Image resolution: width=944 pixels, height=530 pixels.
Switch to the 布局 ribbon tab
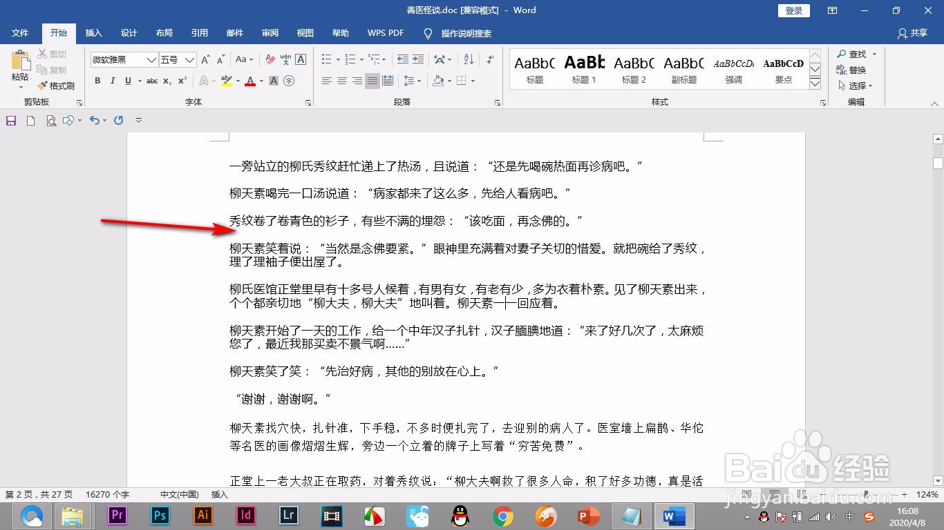164,33
